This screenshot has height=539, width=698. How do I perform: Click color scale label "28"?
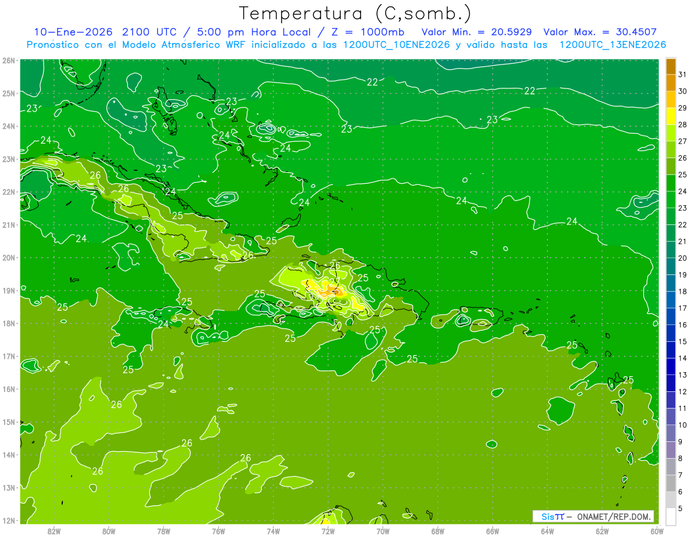point(682,125)
